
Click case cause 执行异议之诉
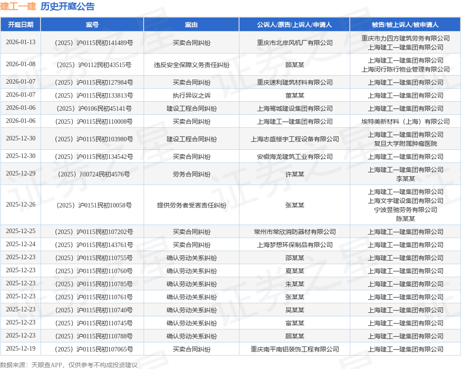[191, 95]
